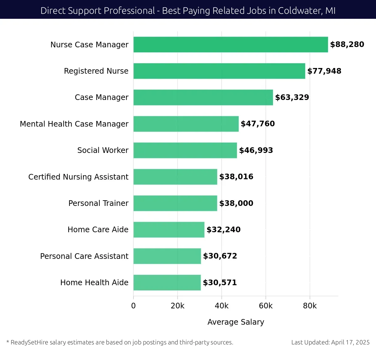This screenshot has width=376, height=351.
Task: Click the $30,672 salary value
Action: pos(220,256)
